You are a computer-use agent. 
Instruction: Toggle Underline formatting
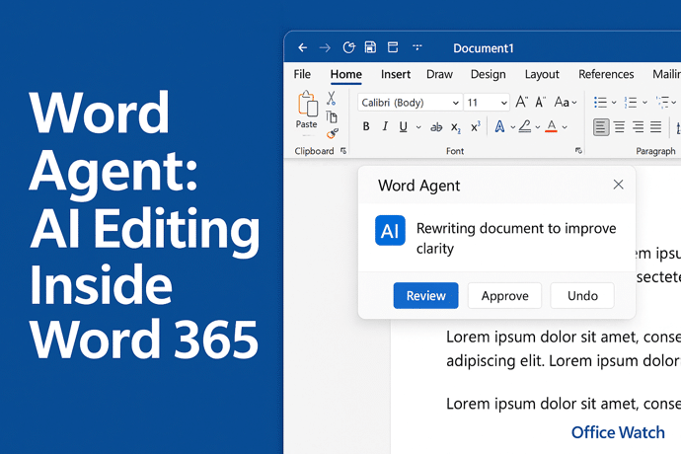point(404,127)
